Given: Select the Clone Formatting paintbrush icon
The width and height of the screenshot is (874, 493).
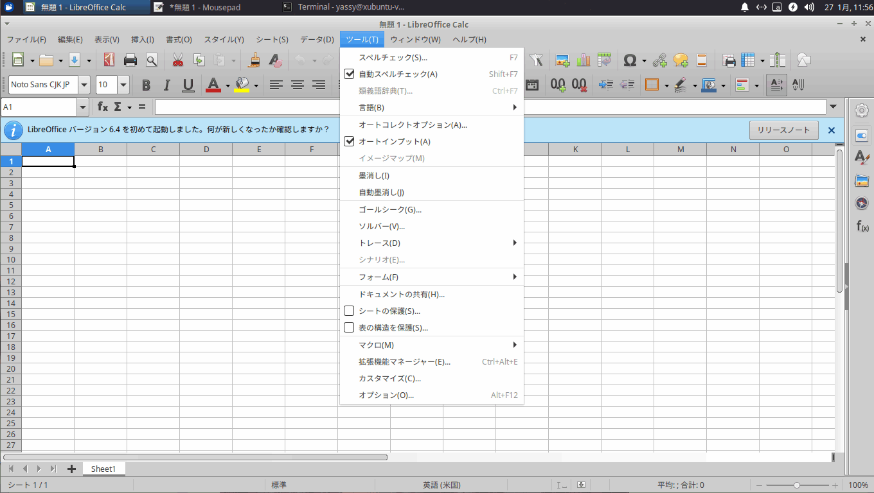Looking at the screenshot, I should tap(254, 60).
